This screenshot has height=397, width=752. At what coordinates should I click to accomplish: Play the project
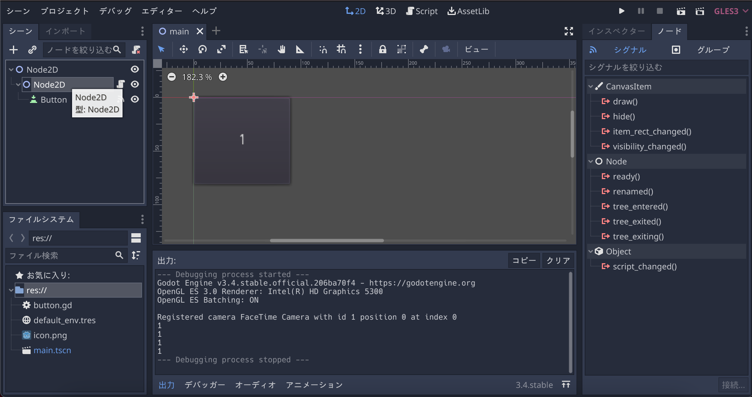click(622, 11)
